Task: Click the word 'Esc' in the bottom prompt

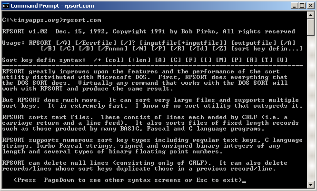Action: coord(202,180)
